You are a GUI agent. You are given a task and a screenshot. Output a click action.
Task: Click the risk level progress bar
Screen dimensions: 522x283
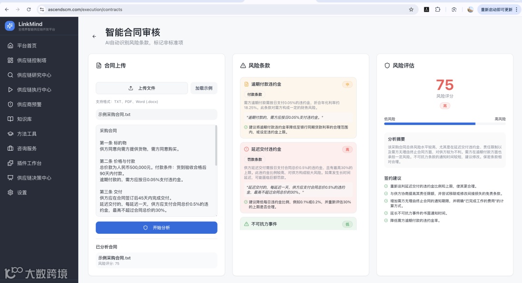[445, 124]
